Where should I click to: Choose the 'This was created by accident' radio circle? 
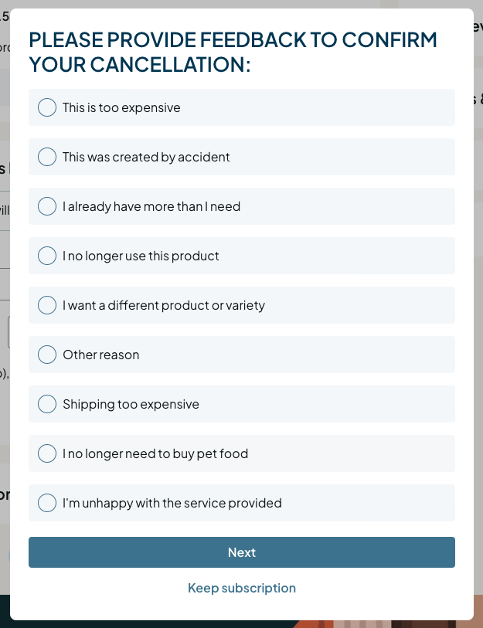coord(47,157)
